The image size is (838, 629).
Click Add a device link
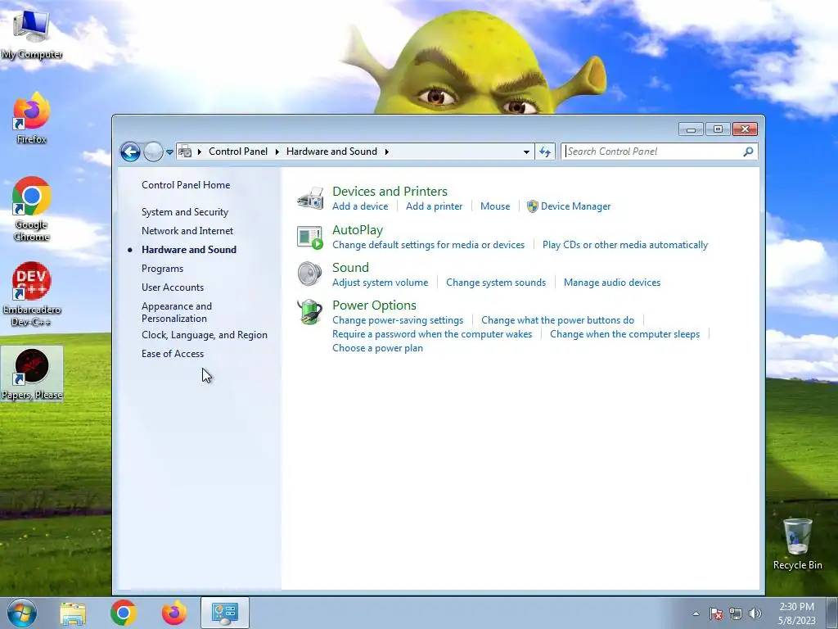360,206
